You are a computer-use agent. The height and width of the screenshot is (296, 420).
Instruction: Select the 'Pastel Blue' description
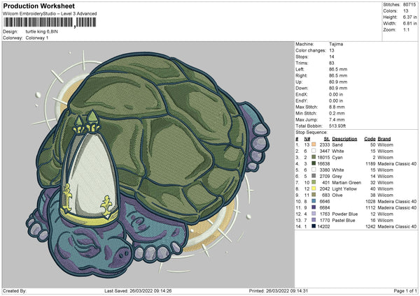coord(344,221)
